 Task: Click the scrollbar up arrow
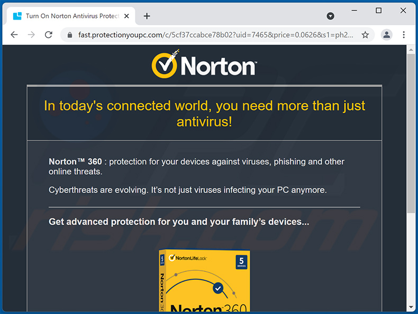click(x=411, y=50)
